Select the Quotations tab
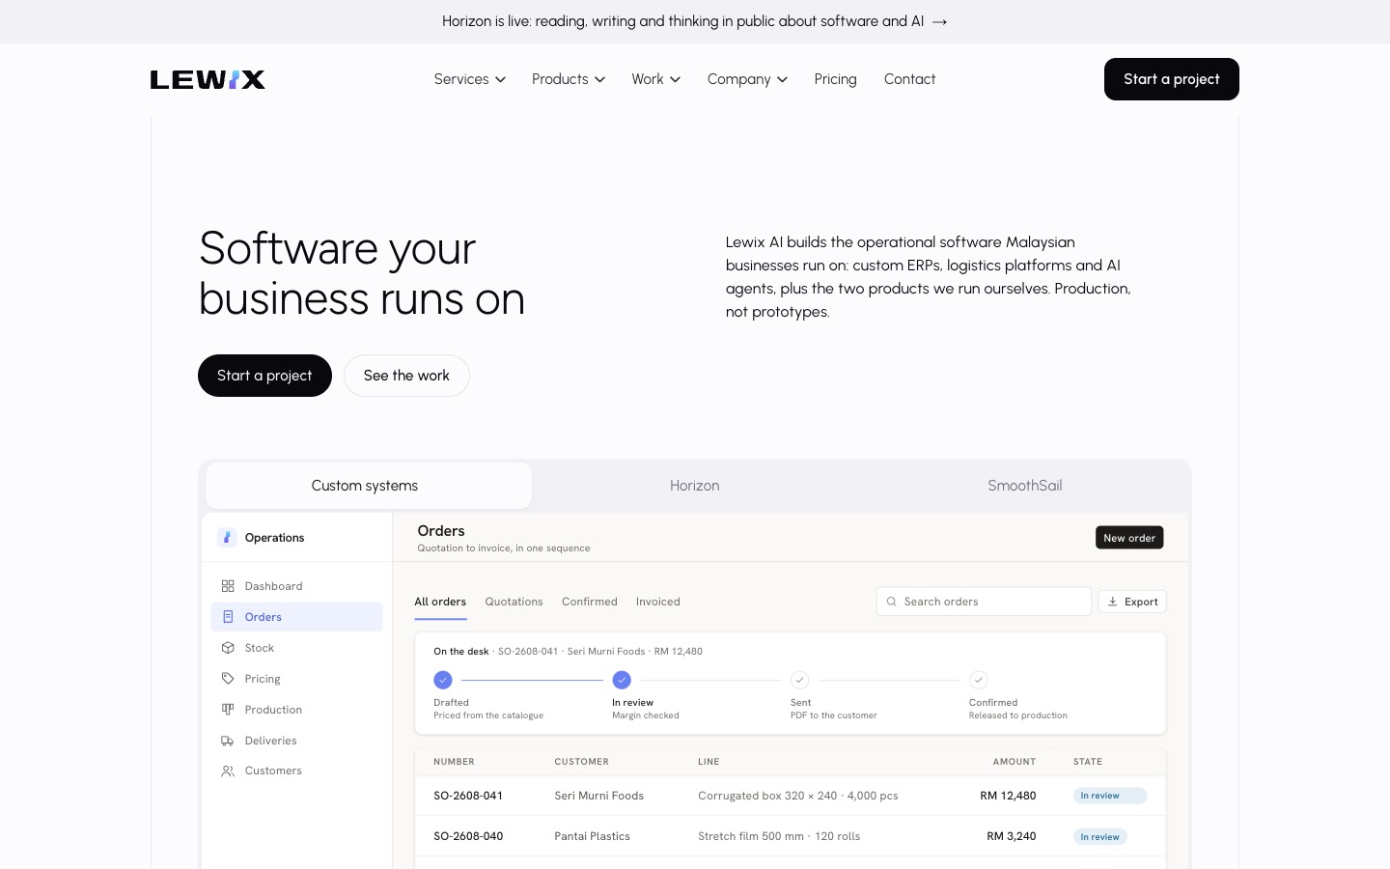1390x869 pixels. pos(514,602)
